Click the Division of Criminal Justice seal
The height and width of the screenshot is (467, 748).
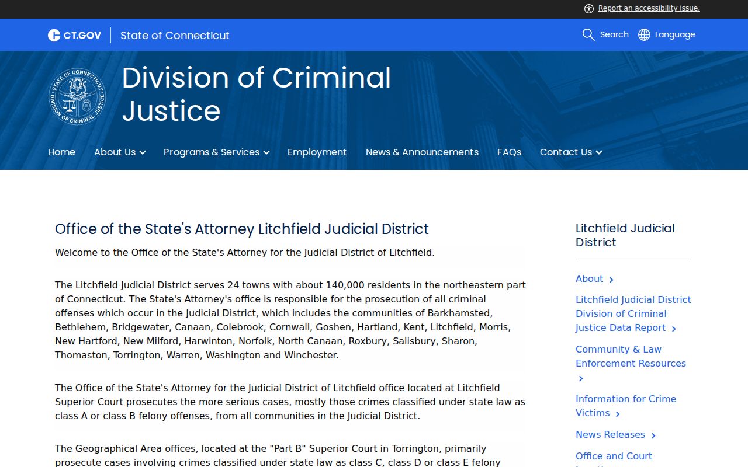pos(77,96)
